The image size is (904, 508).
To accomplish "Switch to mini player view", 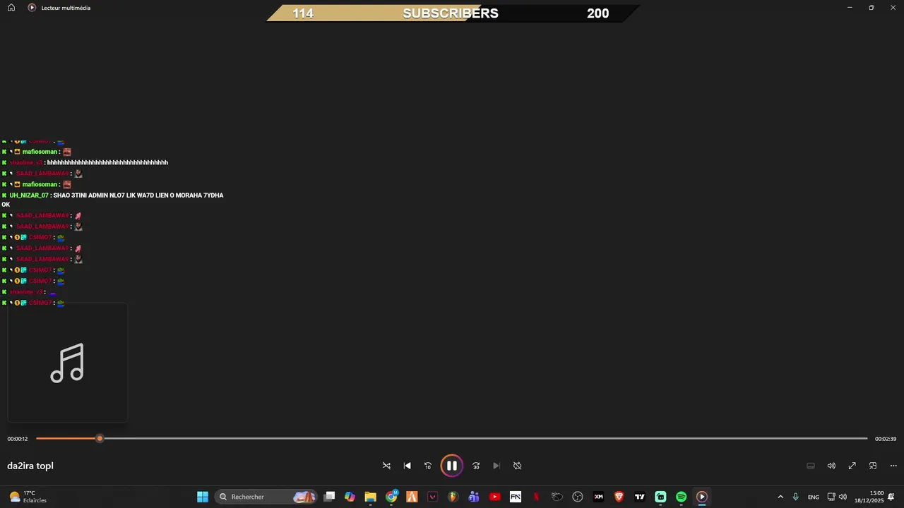I will pos(873,466).
